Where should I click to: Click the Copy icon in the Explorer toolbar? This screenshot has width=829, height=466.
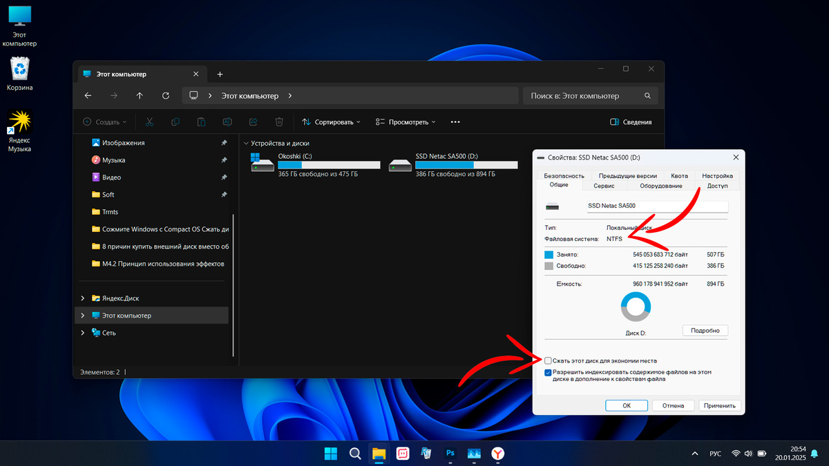pyautogui.click(x=175, y=122)
